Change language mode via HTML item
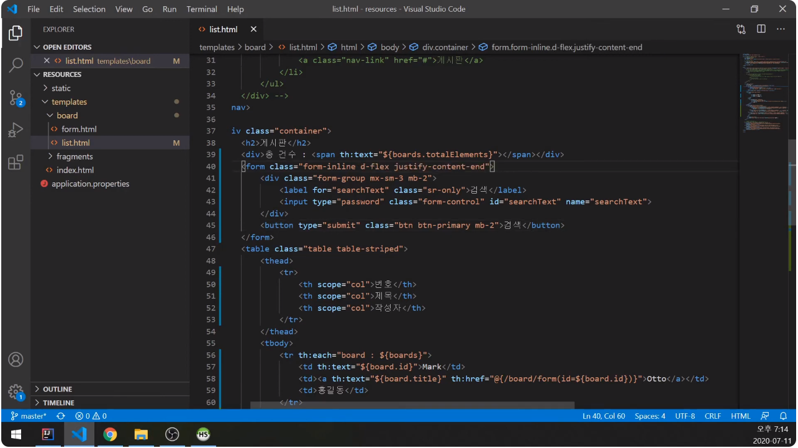Viewport: 798px width, 448px height. (x=741, y=416)
